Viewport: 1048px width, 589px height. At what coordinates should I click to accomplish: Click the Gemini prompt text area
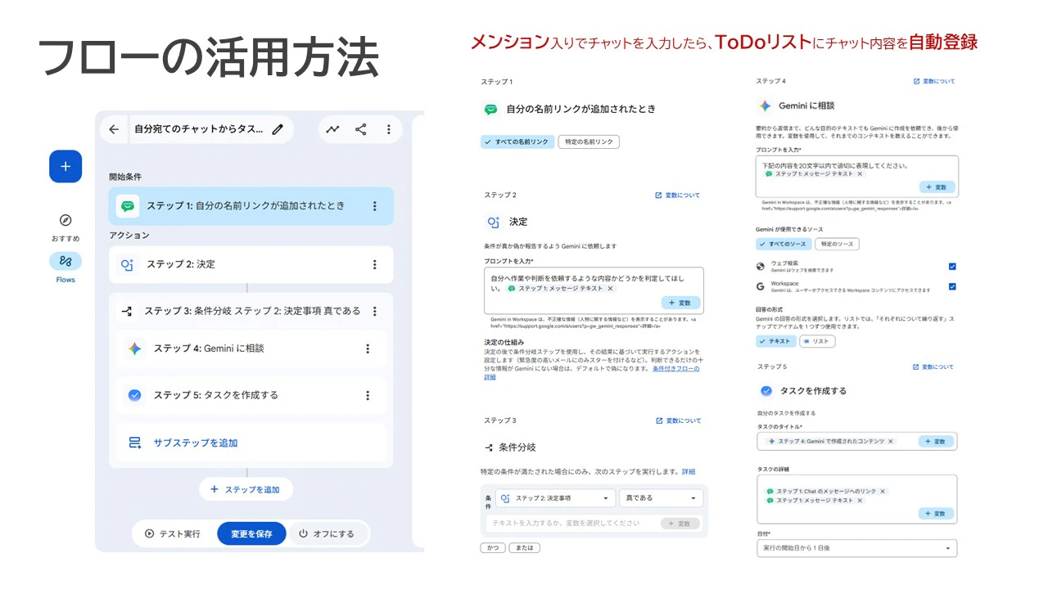856,176
